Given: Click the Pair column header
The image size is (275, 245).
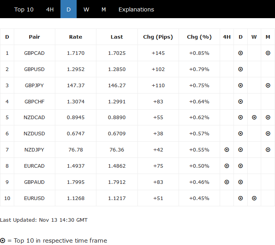Looking at the screenshot, I should [x=34, y=37].
